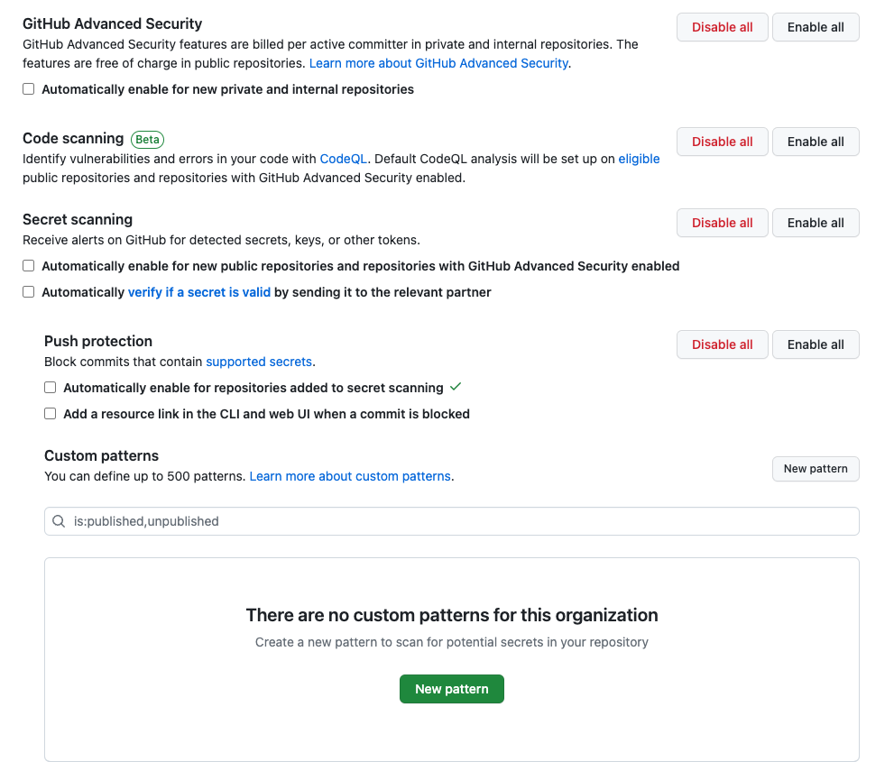Toggle automatic secret validity verification checkbox
The width and height of the screenshot is (894, 780).
(29, 292)
